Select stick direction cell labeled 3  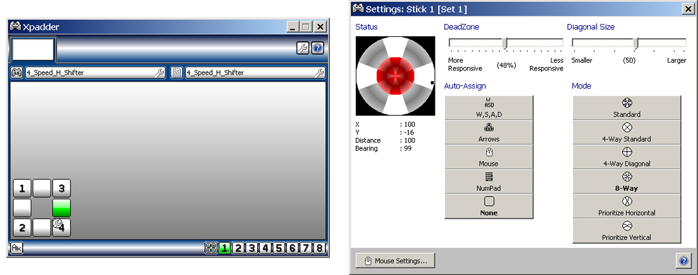tap(62, 188)
